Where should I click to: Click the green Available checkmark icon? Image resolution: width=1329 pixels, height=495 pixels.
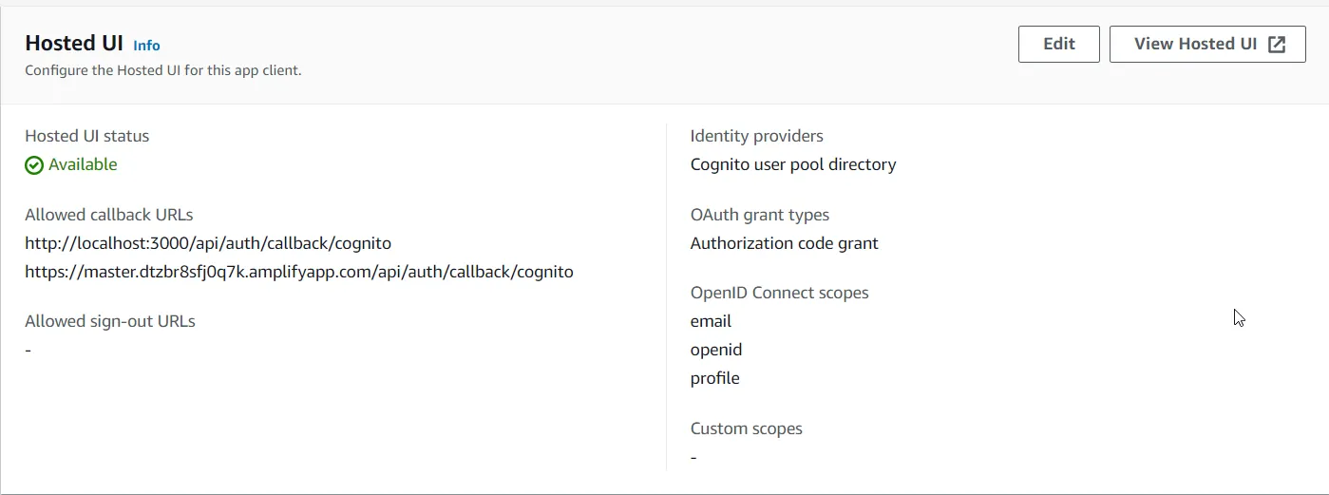tap(34, 165)
